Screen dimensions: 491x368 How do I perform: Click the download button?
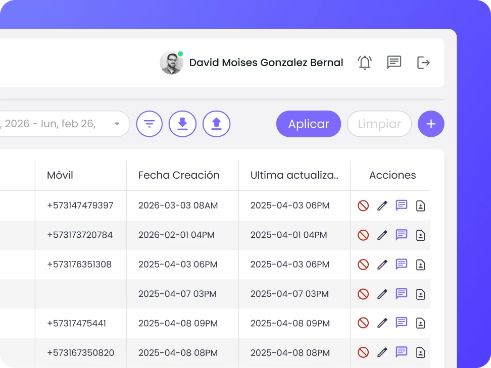tap(182, 124)
